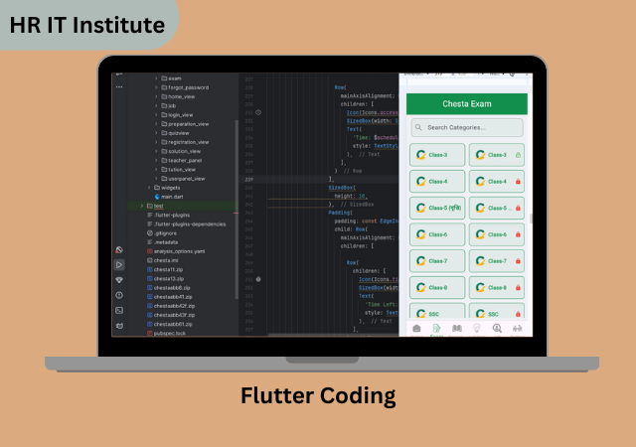Viewport: 636px width, 447px height.
Task: Tap the people group icon in bottom bar
Action: click(517, 328)
